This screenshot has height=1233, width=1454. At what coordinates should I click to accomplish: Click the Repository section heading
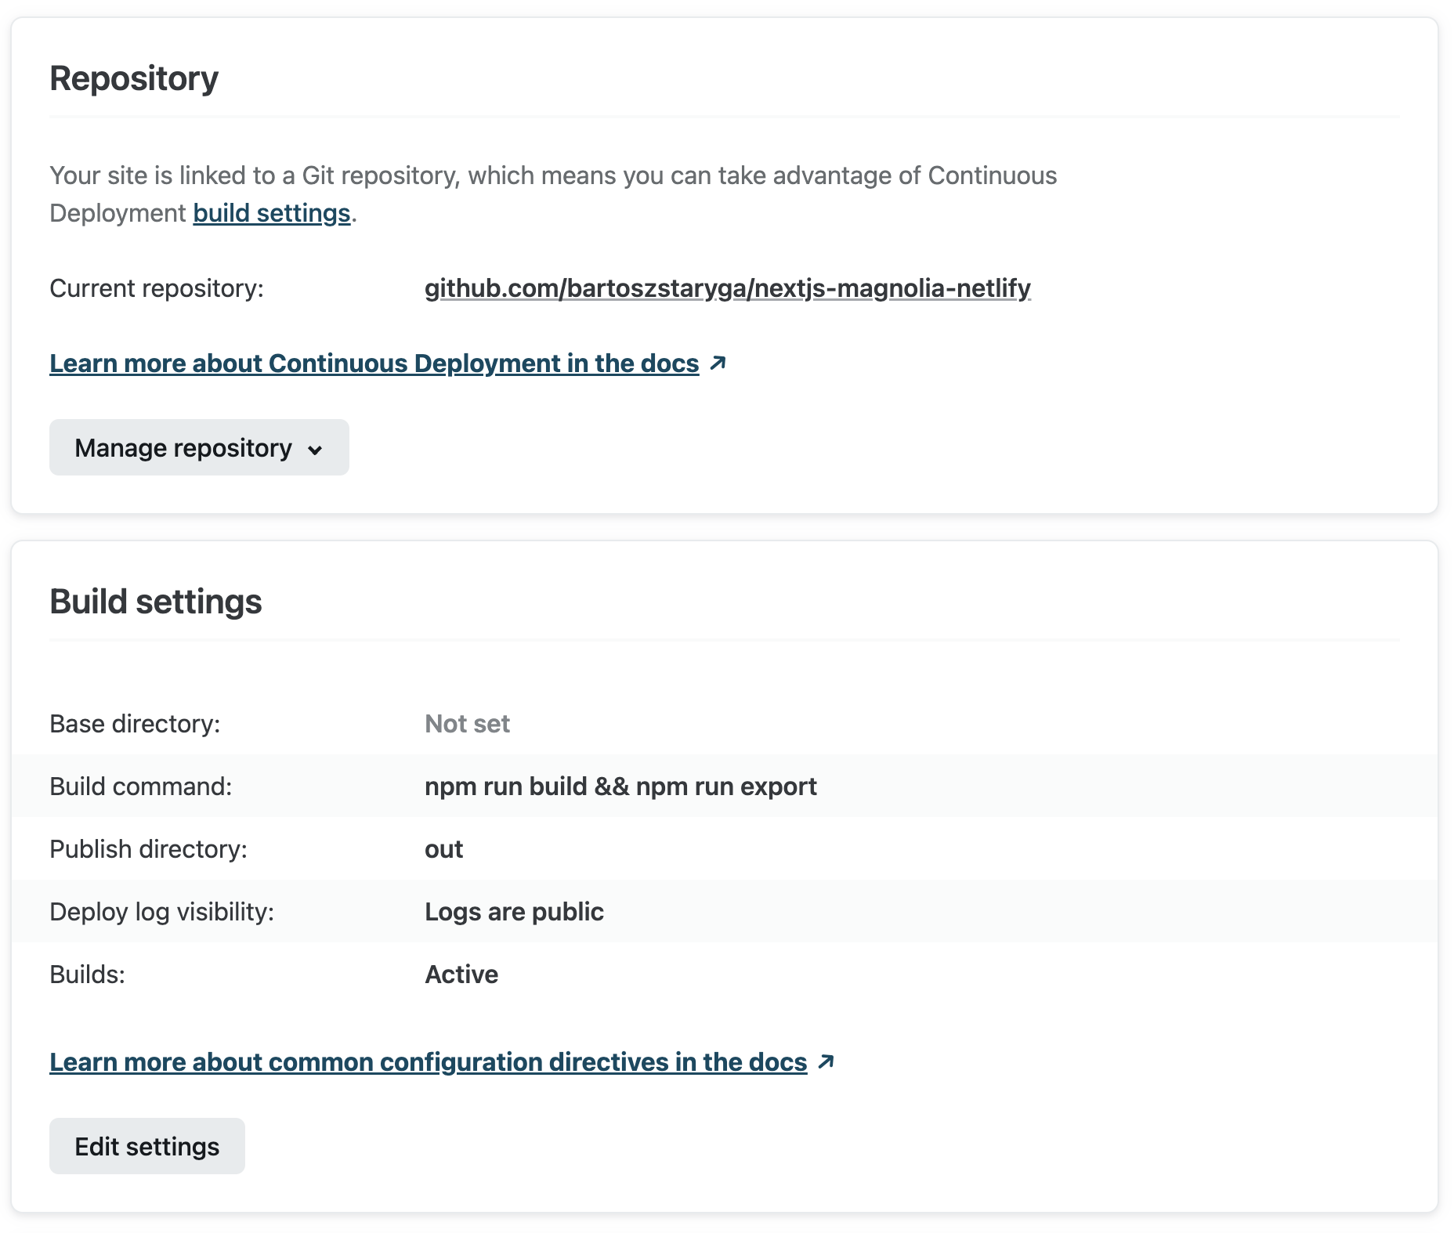coord(134,78)
